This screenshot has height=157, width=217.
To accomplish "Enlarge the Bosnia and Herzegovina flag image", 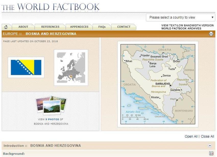I will (x=26, y=67).
